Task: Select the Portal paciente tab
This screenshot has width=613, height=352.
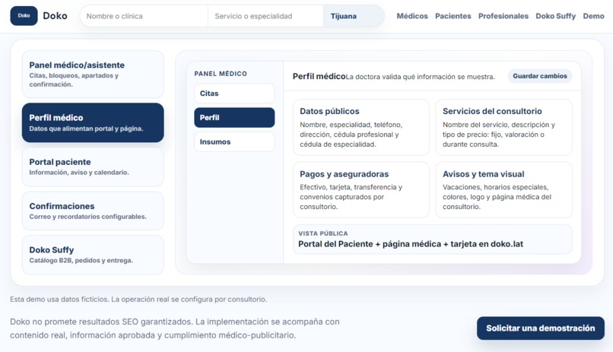Action: point(93,166)
